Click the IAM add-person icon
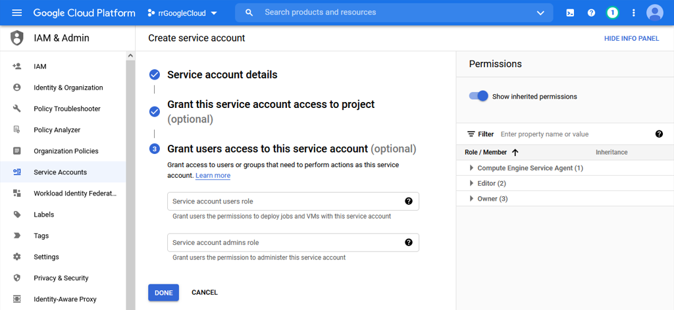The image size is (674, 310). tap(16, 66)
